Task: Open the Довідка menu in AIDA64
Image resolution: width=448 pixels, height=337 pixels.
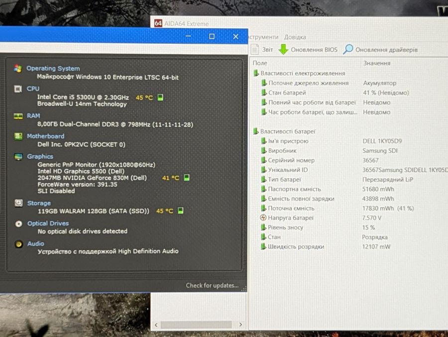Action: [295, 37]
